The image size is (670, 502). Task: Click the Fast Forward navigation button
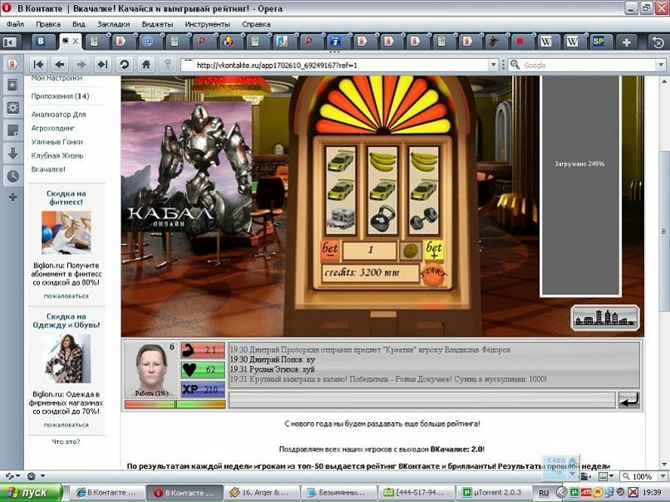pos(102,65)
